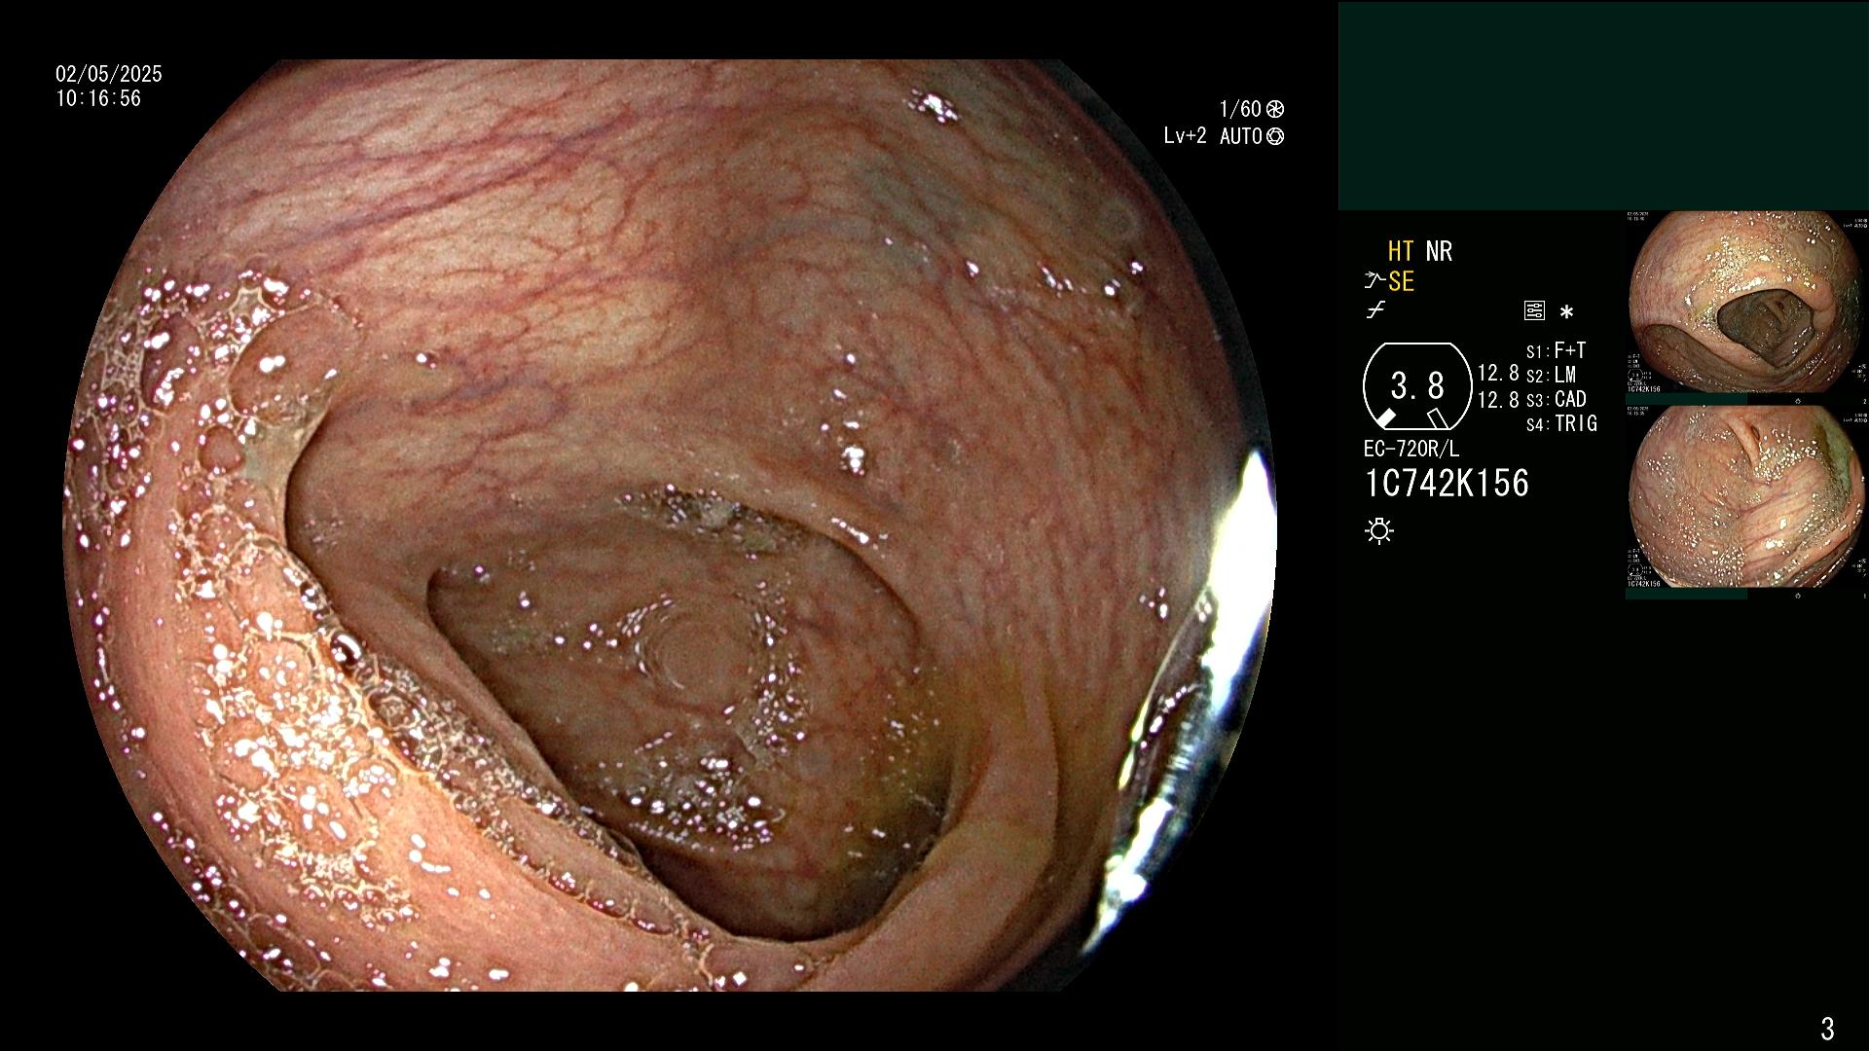1869x1051 pixels.
Task: Click the AUTO brightness mode icon
Action: coord(1275,136)
